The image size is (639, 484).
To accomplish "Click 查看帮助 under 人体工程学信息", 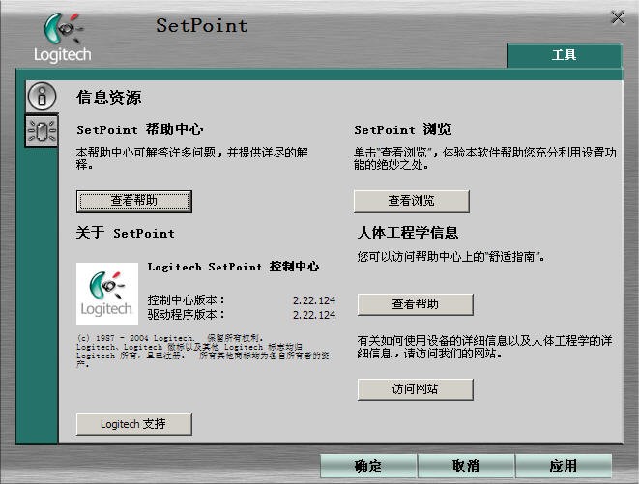I will (416, 304).
